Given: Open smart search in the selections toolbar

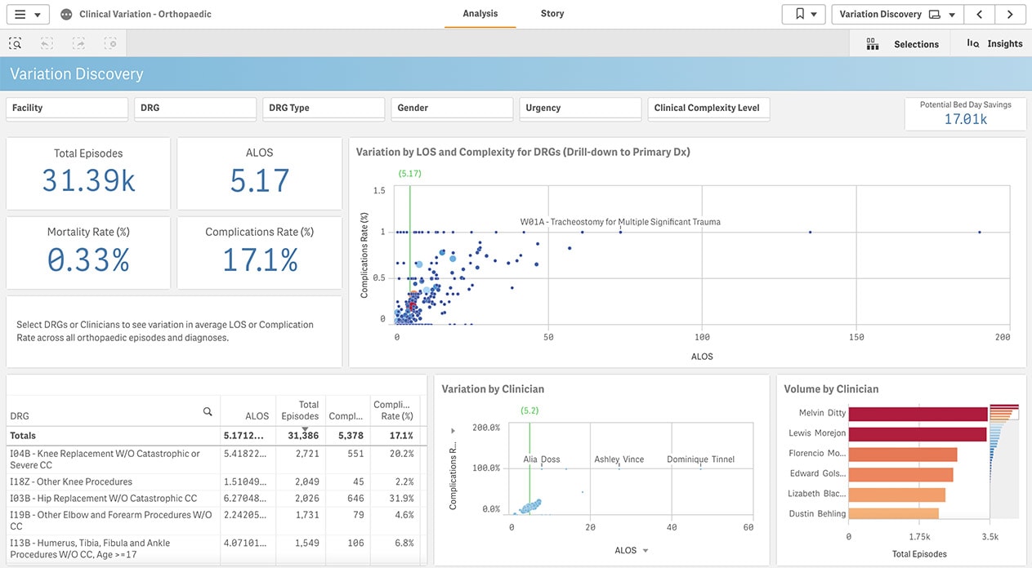Looking at the screenshot, I should (15, 42).
